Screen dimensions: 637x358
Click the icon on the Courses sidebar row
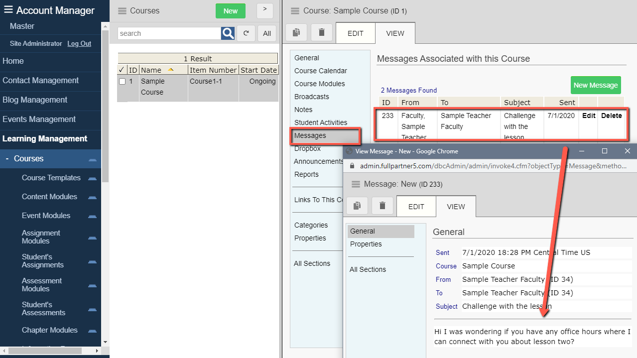(93, 159)
